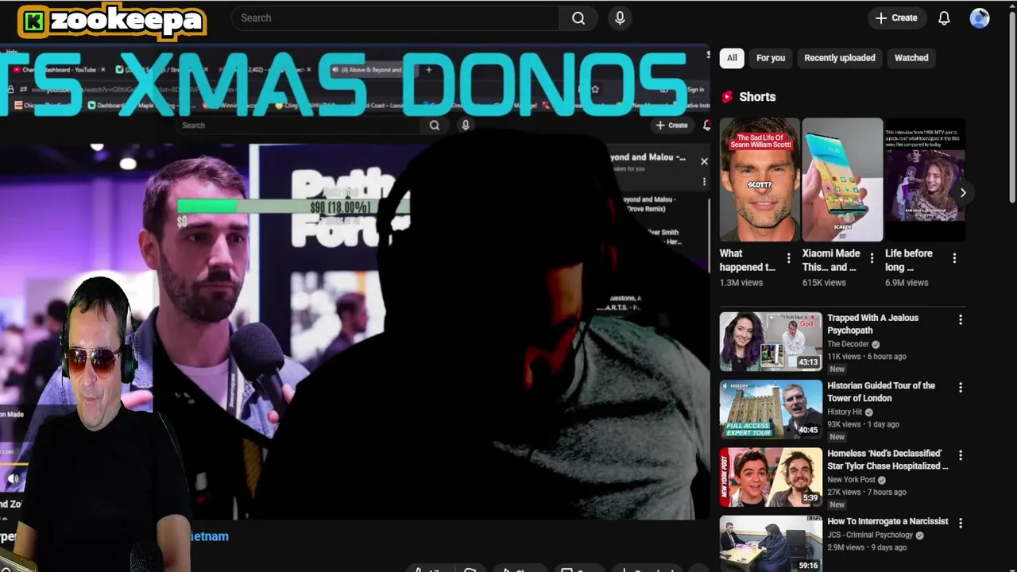Click the YouTube search magnifier button

coord(578,18)
